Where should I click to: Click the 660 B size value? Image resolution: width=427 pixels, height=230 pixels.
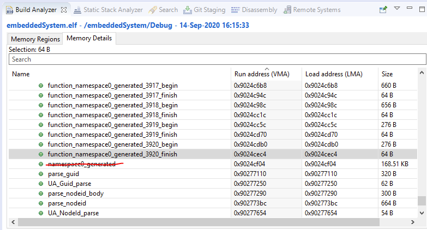coord(389,86)
